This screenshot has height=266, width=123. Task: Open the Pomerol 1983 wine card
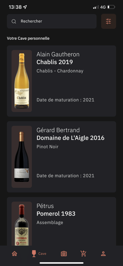61,221
